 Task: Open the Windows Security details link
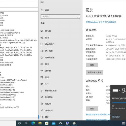(x=101, y=22)
